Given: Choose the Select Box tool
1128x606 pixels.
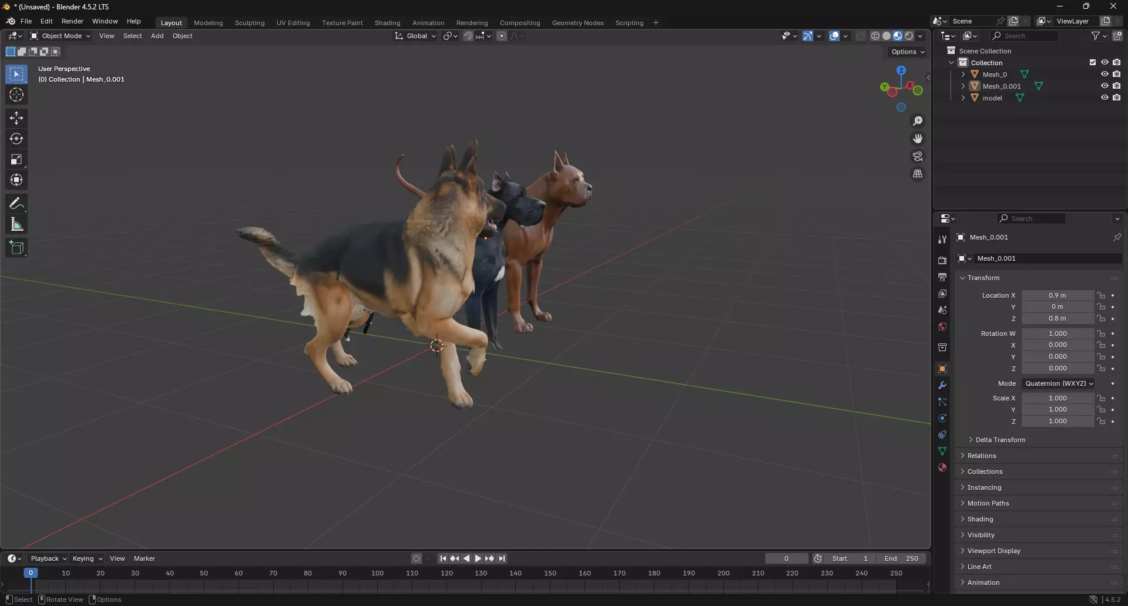Looking at the screenshot, I should coord(16,75).
